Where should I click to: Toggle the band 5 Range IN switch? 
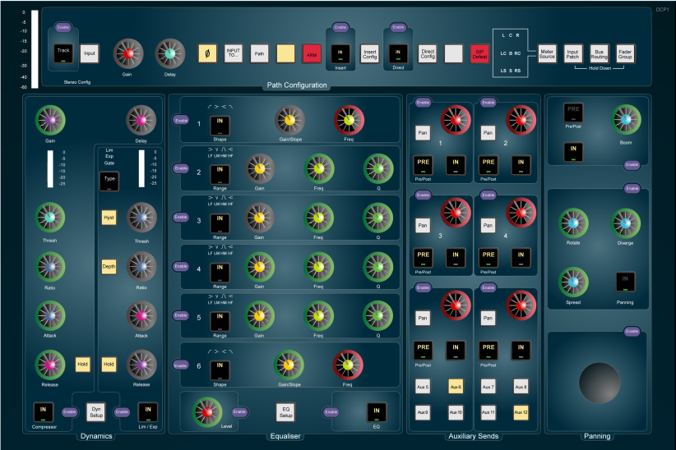tap(220, 321)
